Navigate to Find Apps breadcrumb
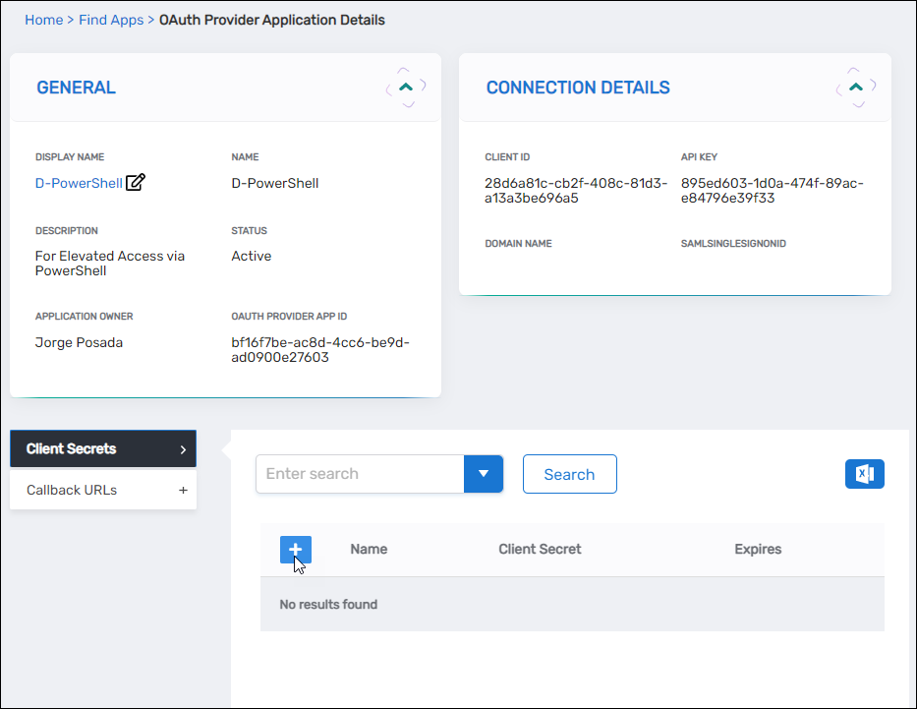This screenshot has height=709, width=917. point(110,20)
